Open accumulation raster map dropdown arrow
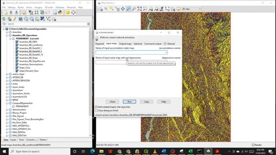Screen dimensions: 276x155 166,53
